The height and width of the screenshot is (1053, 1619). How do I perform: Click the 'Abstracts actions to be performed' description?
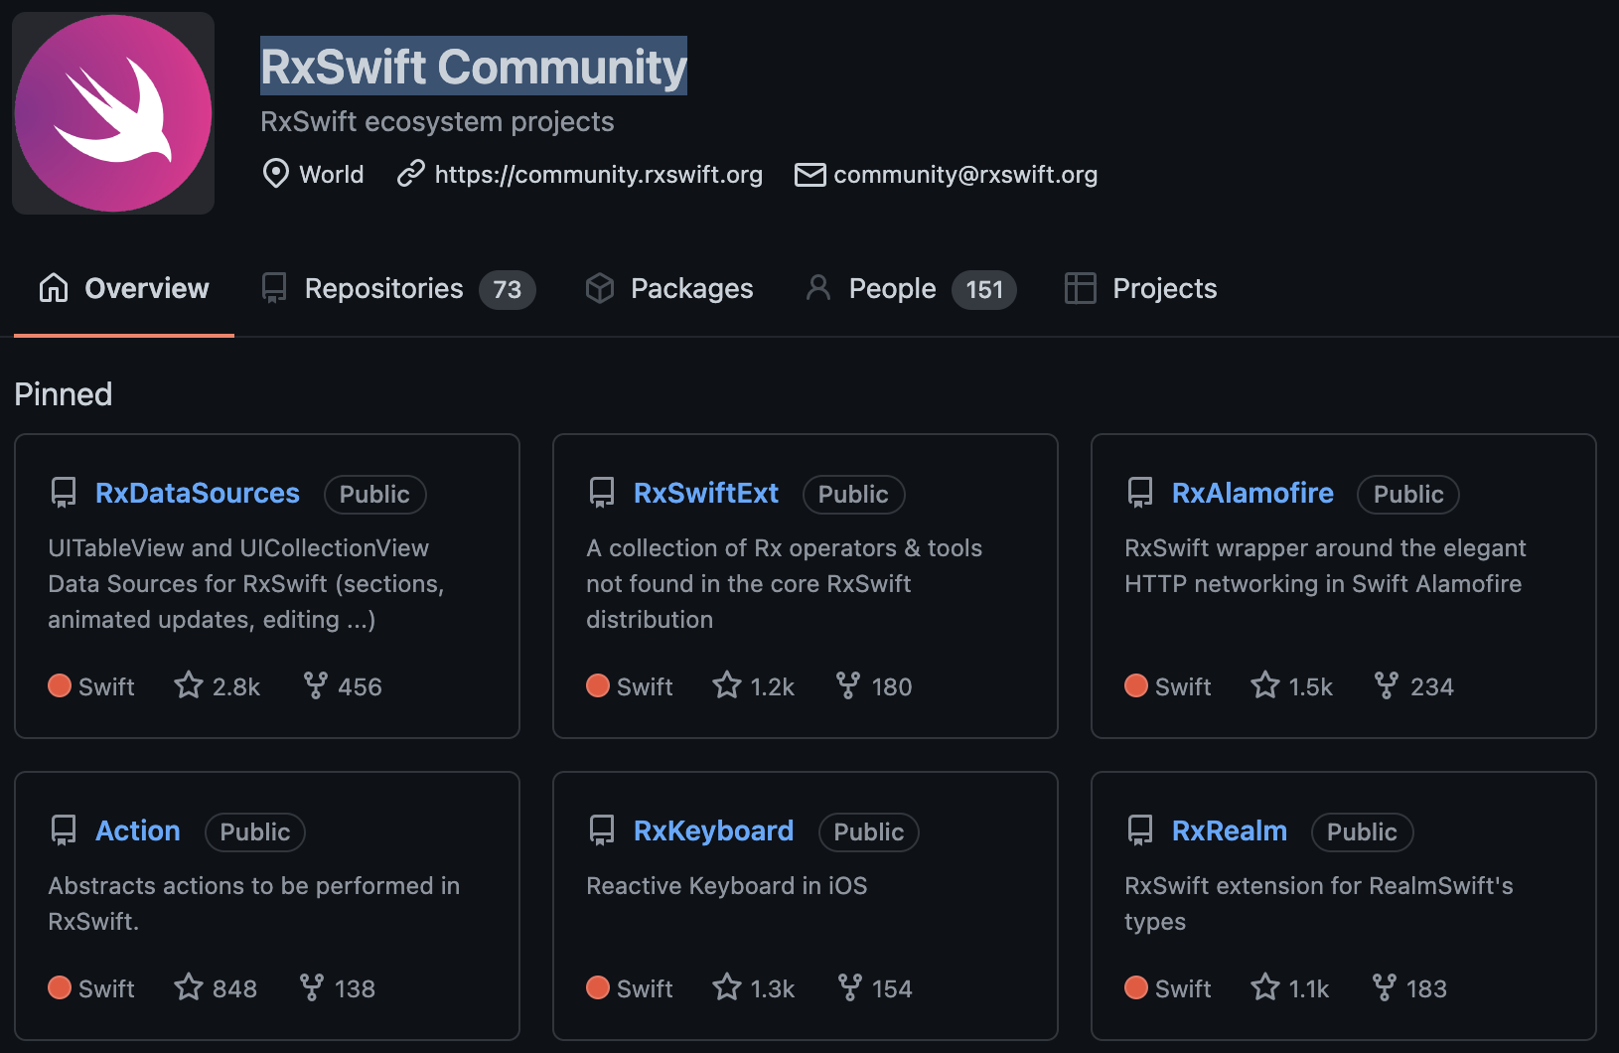[x=254, y=903]
